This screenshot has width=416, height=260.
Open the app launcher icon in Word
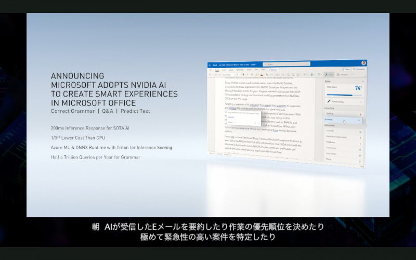[x=210, y=64]
